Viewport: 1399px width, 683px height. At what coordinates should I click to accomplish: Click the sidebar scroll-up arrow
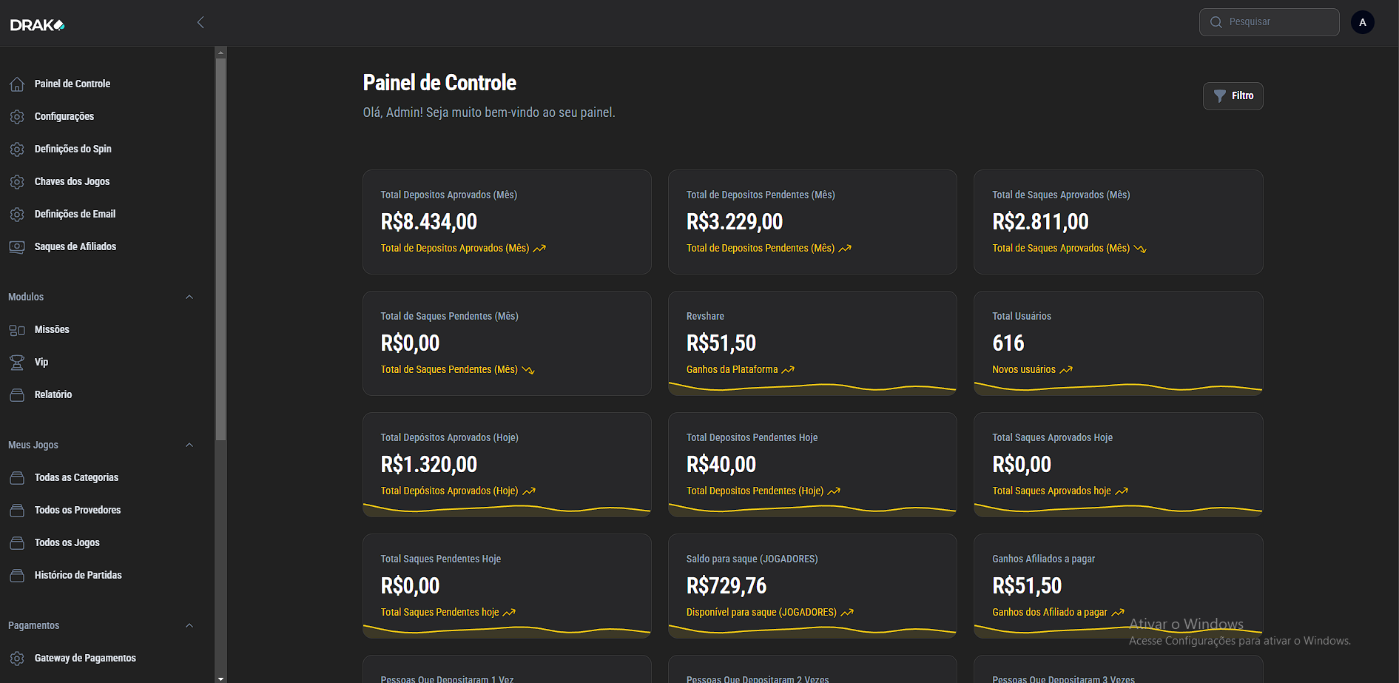point(220,53)
